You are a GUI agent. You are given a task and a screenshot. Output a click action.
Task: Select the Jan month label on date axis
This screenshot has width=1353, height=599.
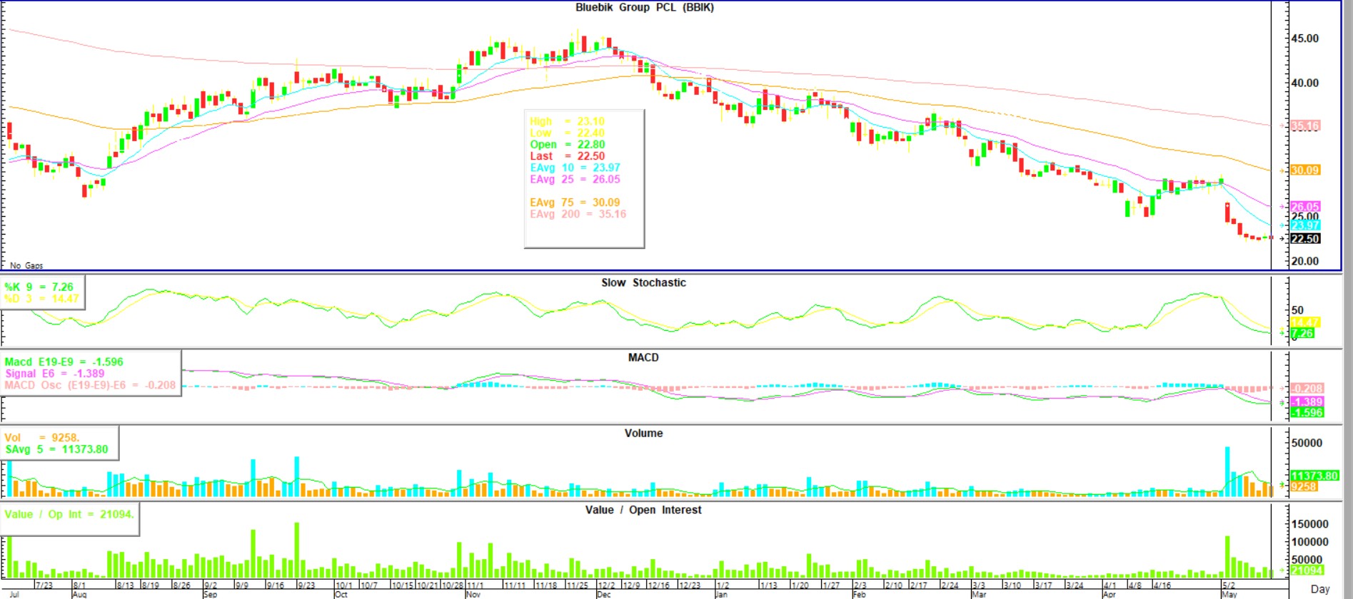tap(721, 595)
